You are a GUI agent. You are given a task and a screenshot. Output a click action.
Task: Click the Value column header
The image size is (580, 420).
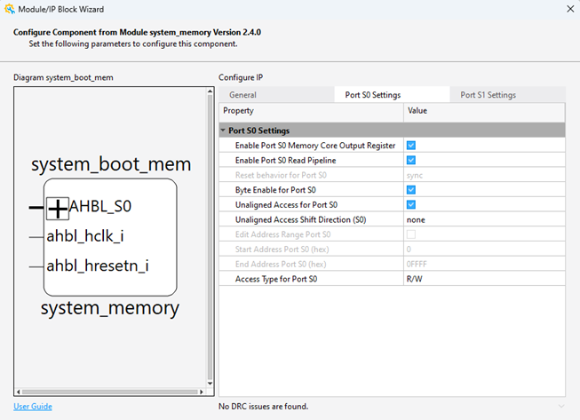[x=484, y=111]
